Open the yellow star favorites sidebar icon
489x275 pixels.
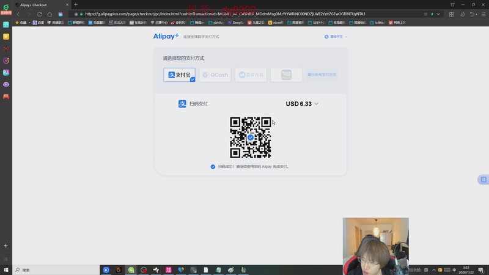coord(6,37)
